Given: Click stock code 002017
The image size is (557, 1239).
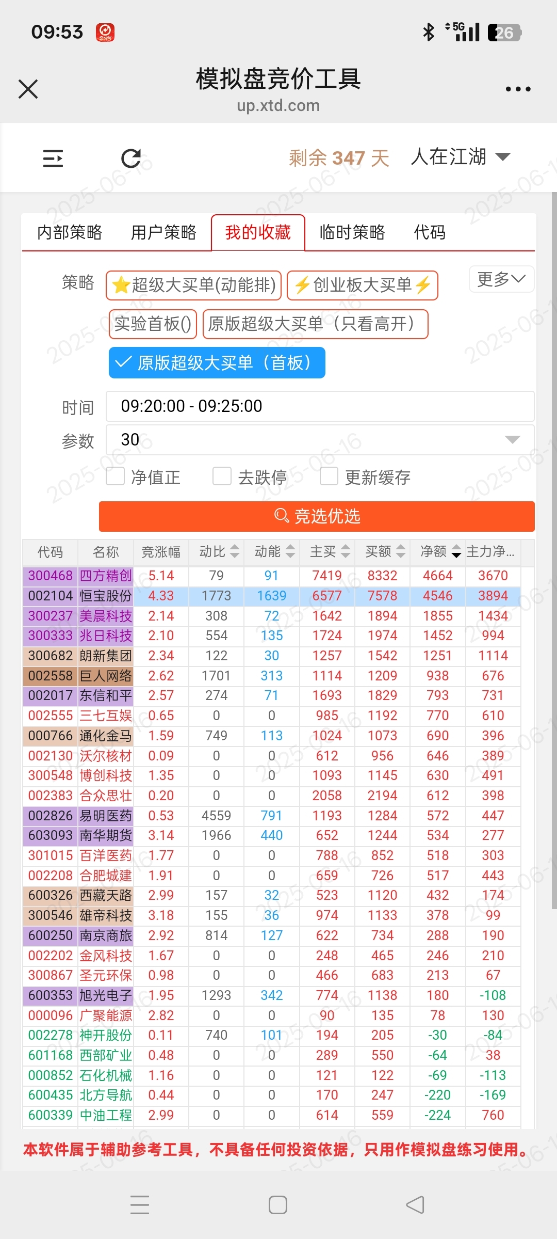Looking at the screenshot, I should point(51,695).
